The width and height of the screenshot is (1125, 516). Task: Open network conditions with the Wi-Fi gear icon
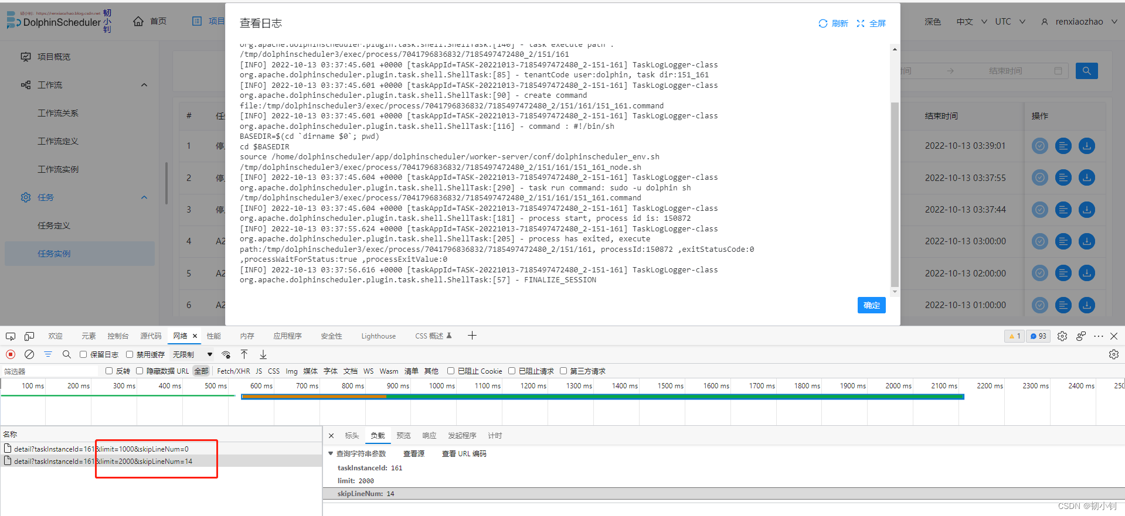pyautogui.click(x=226, y=354)
